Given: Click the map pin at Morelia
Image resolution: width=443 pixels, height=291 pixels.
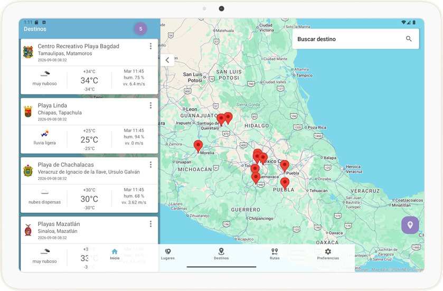Looking at the screenshot, I should (x=198, y=146).
